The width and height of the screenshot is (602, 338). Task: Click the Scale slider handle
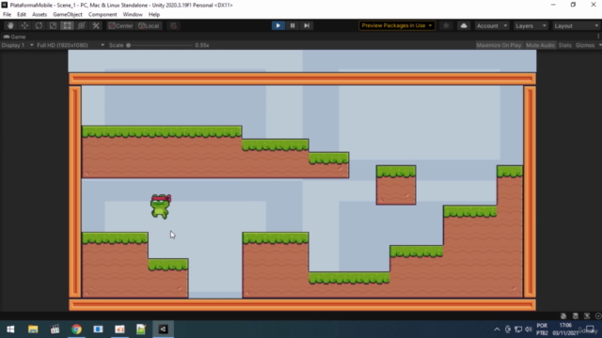[129, 45]
